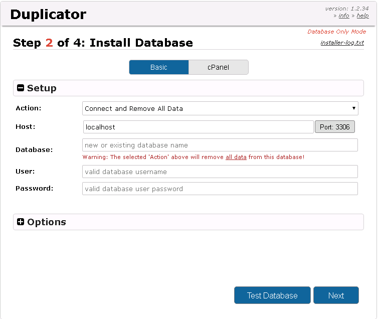Open the help link in header
378x319 pixels.
pyautogui.click(x=362, y=16)
